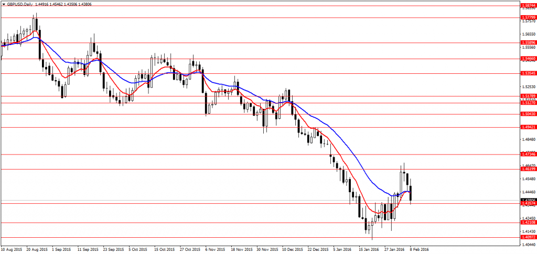Select the 1.47346 red price label
The height and width of the screenshot is (254, 537).
click(529, 154)
